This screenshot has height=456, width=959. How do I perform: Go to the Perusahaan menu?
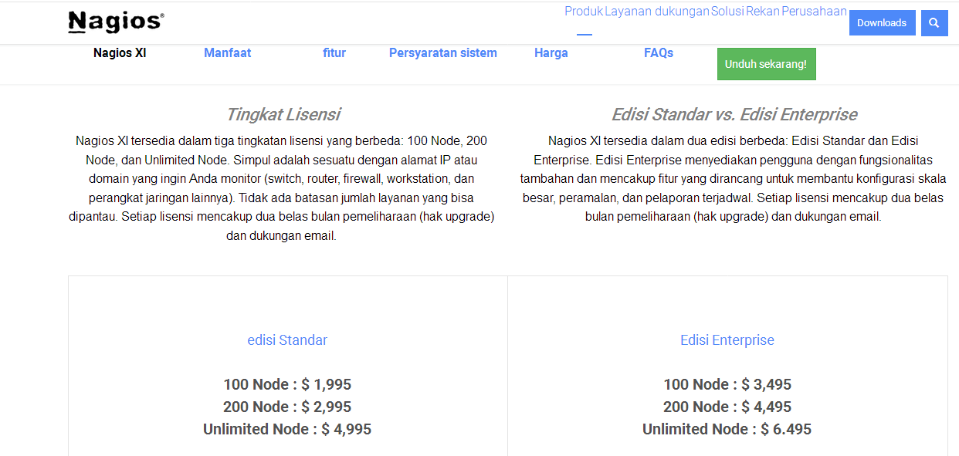814,12
